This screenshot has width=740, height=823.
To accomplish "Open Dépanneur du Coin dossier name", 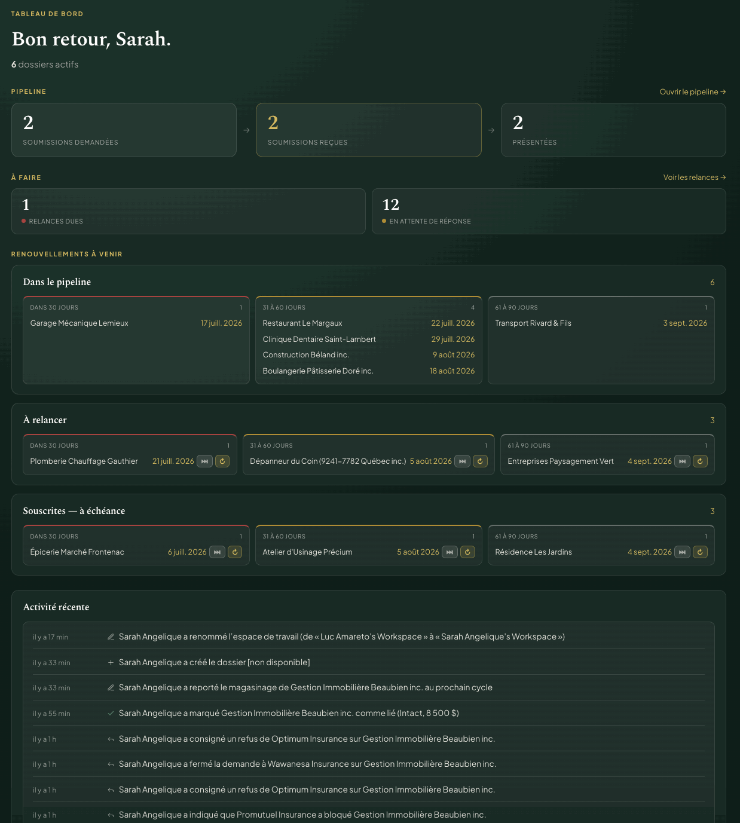I will coord(328,461).
